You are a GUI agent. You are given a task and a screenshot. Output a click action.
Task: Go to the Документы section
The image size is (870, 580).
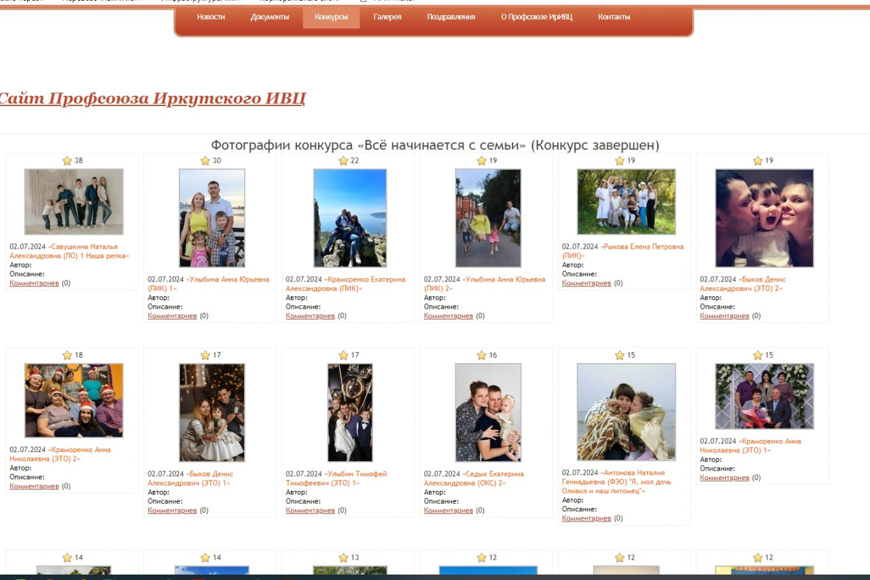(x=270, y=17)
